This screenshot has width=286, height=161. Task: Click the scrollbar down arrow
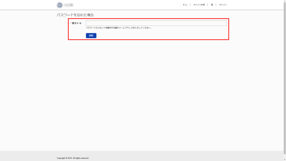pyautogui.click(x=285, y=160)
